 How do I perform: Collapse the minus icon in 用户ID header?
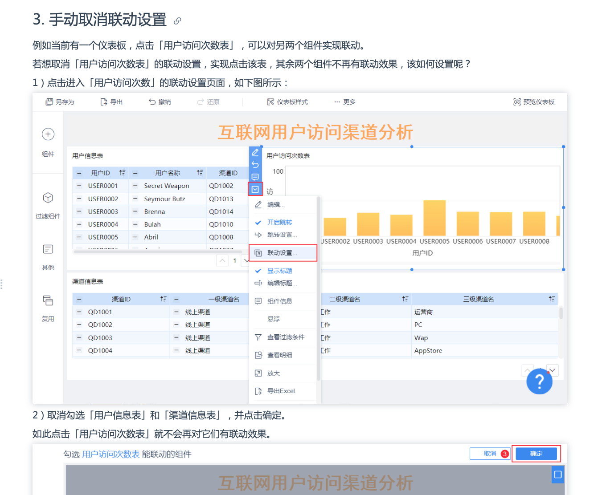[79, 173]
